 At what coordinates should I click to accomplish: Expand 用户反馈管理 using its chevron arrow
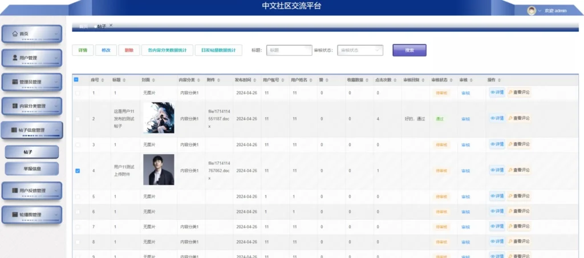[x=56, y=191]
